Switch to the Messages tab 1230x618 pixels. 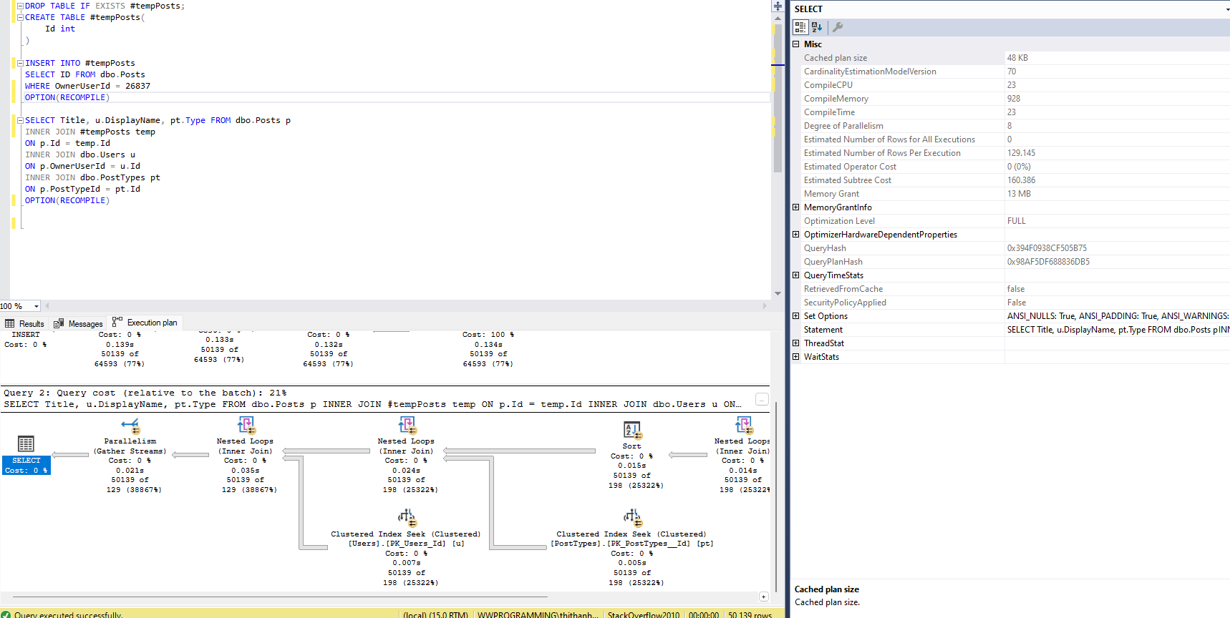(79, 323)
